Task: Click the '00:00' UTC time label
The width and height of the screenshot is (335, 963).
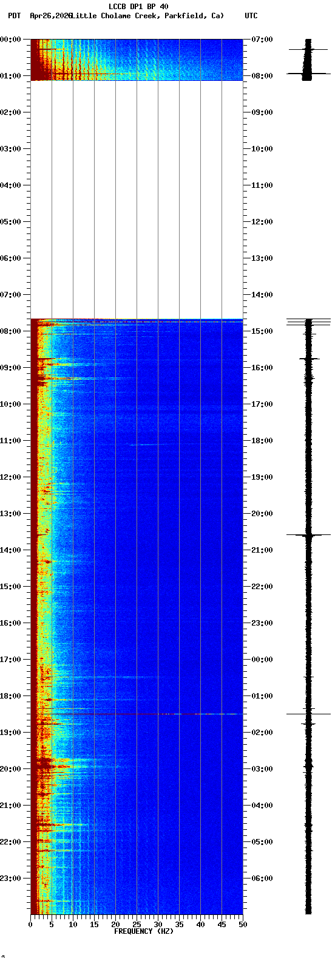Action: 262,660
